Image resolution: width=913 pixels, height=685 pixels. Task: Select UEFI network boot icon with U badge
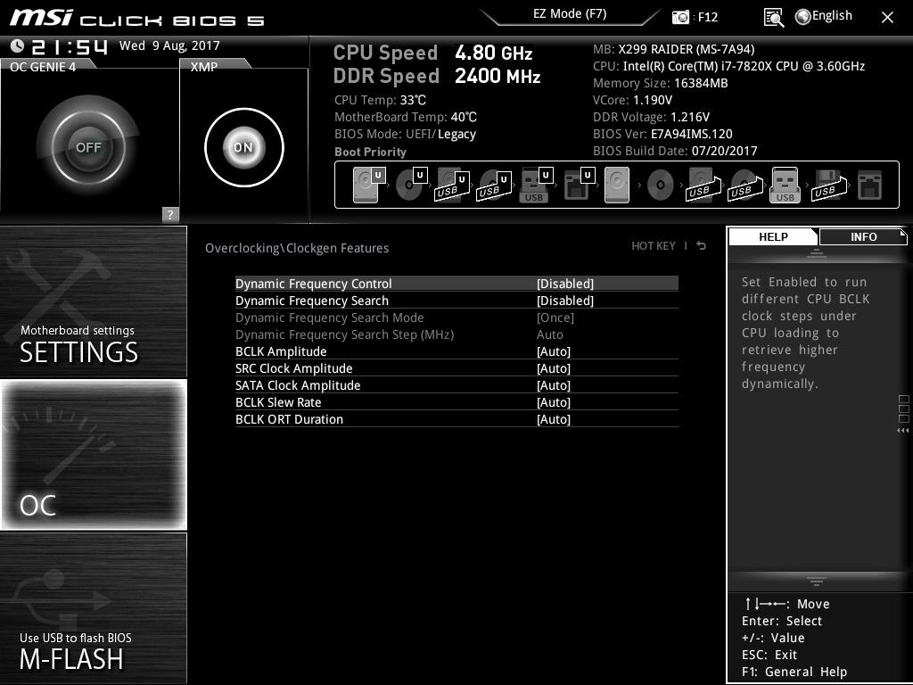(579, 186)
